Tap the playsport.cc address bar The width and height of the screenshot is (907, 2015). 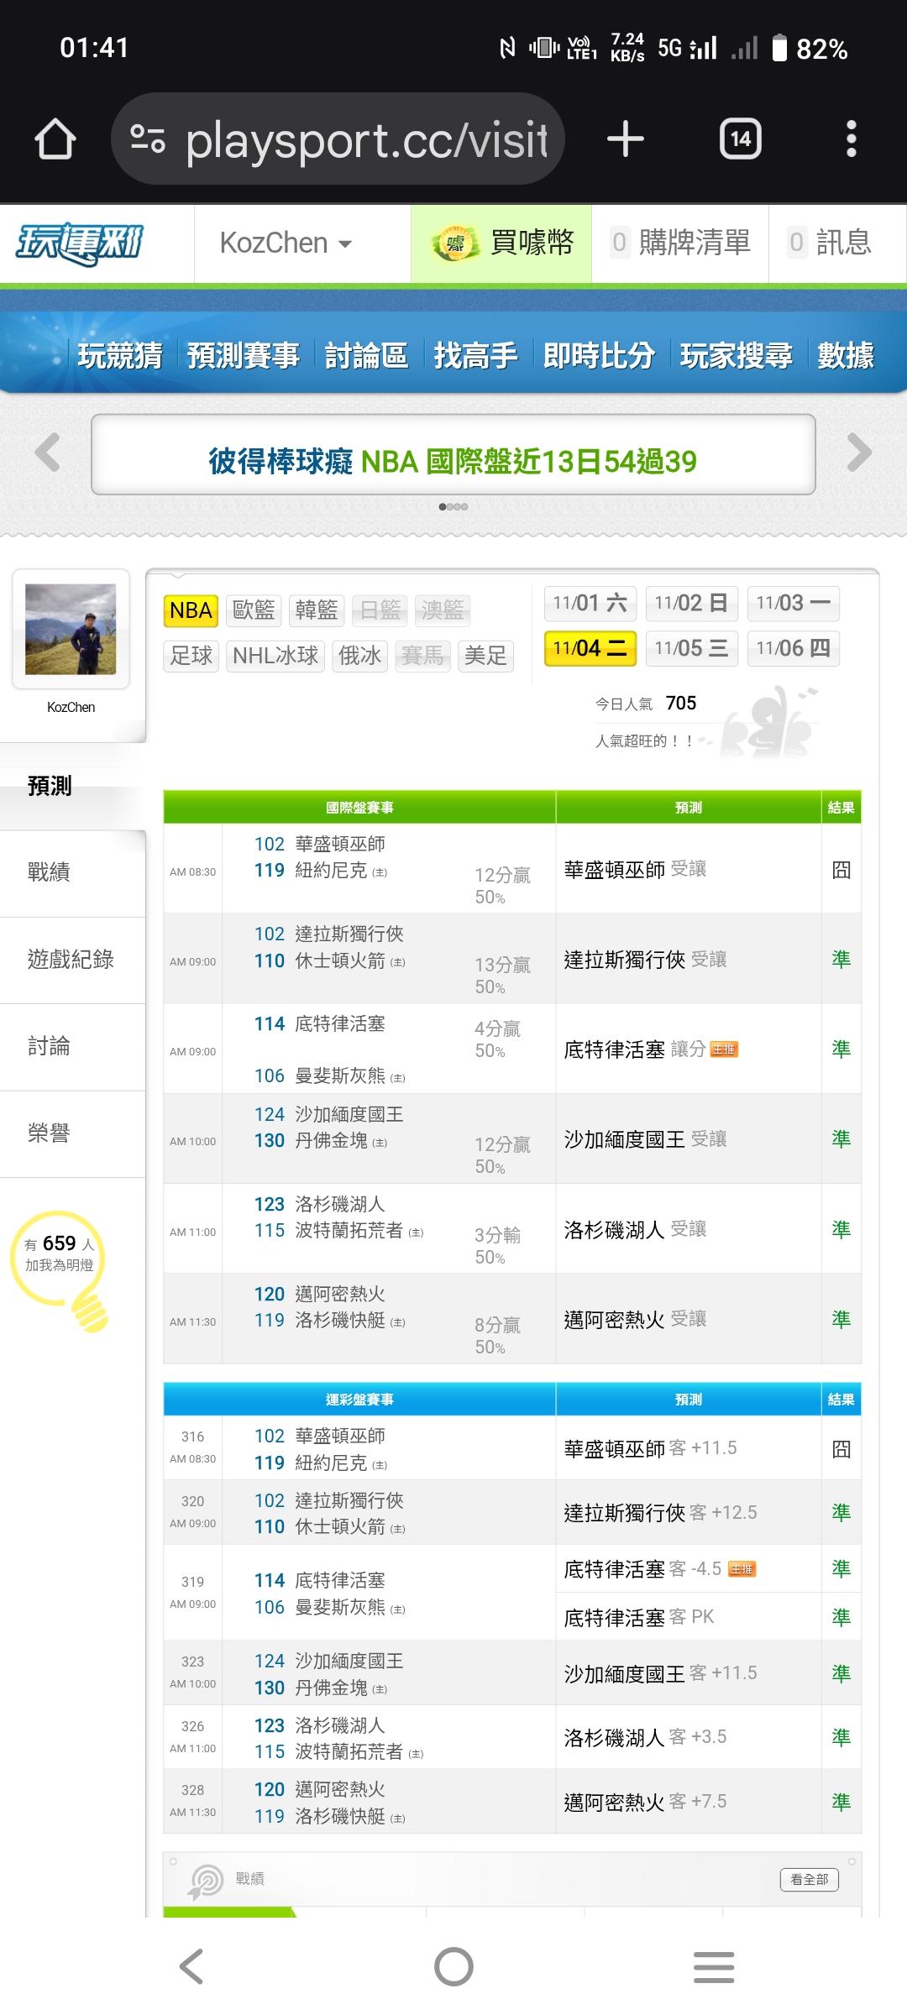(x=338, y=139)
